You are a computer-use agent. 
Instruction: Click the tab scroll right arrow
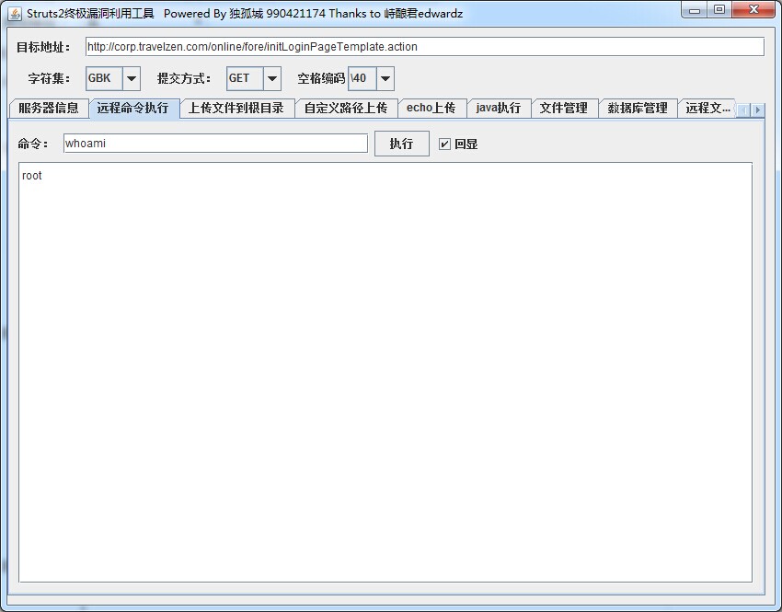pyautogui.click(x=757, y=110)
